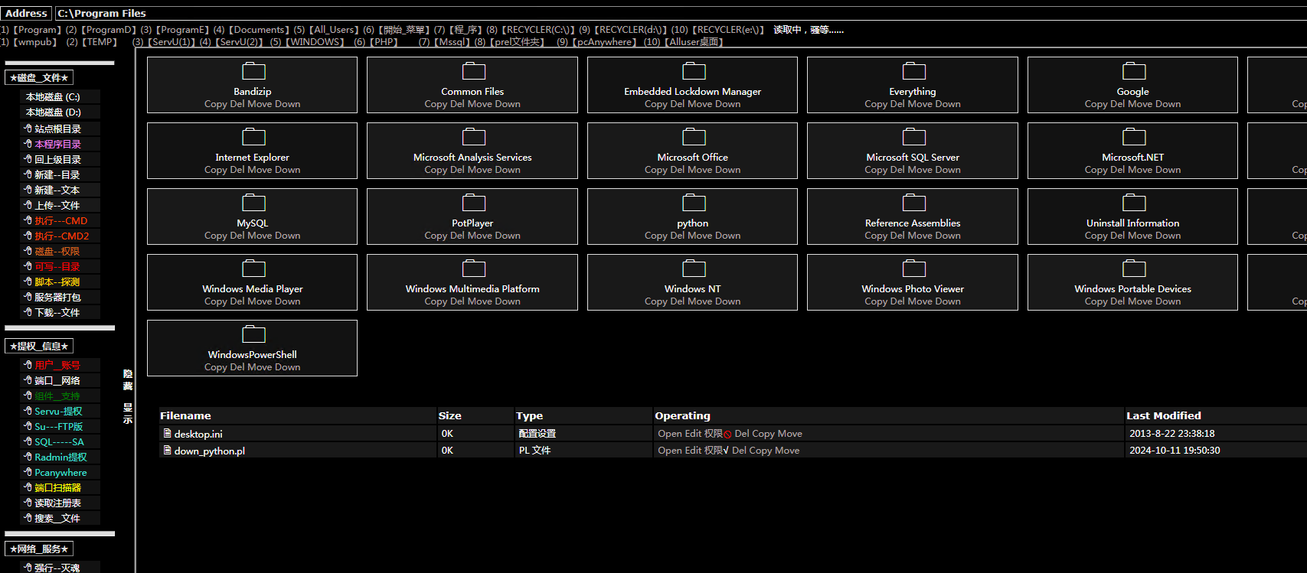Click the Last Modified column header
This screenshot has height=573, width=1307.
click(1164, 415)
